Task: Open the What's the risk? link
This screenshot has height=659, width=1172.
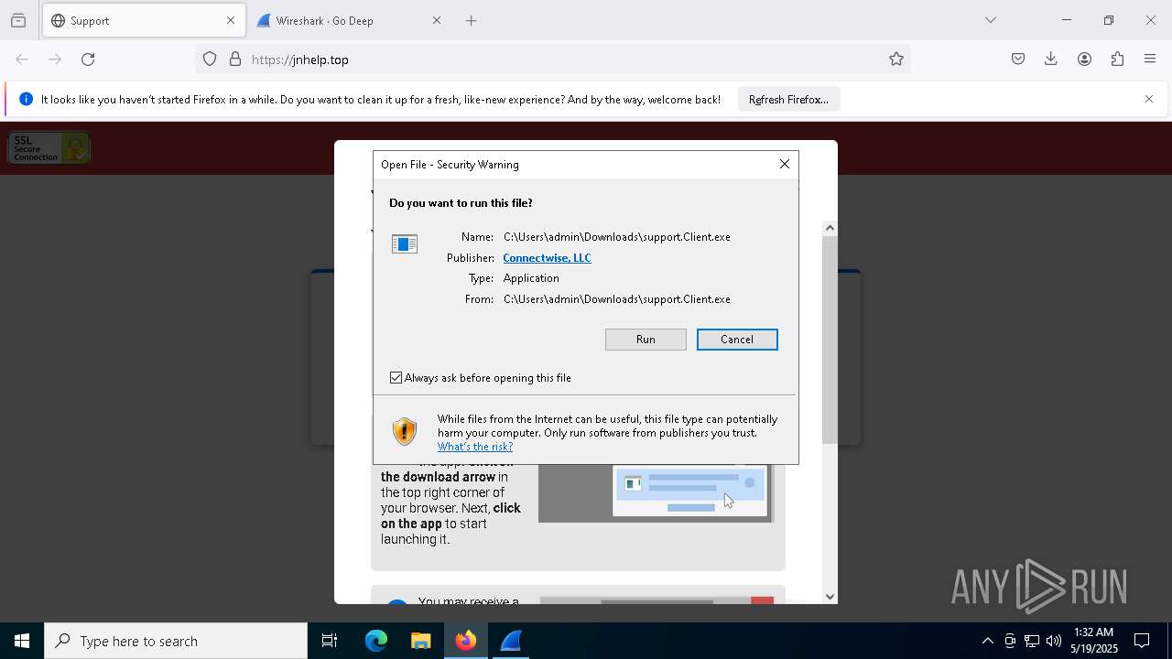Action: (x=474, y=447)
